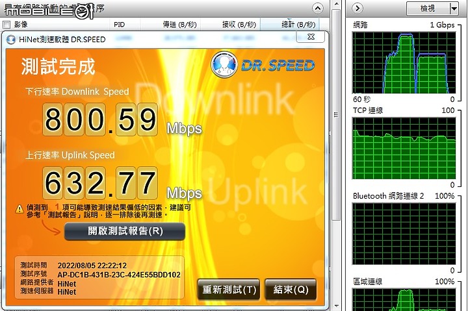This screenshot has height=311, width=468.
Task: Collapse the network activity processes section
Action: coord(318,8)
